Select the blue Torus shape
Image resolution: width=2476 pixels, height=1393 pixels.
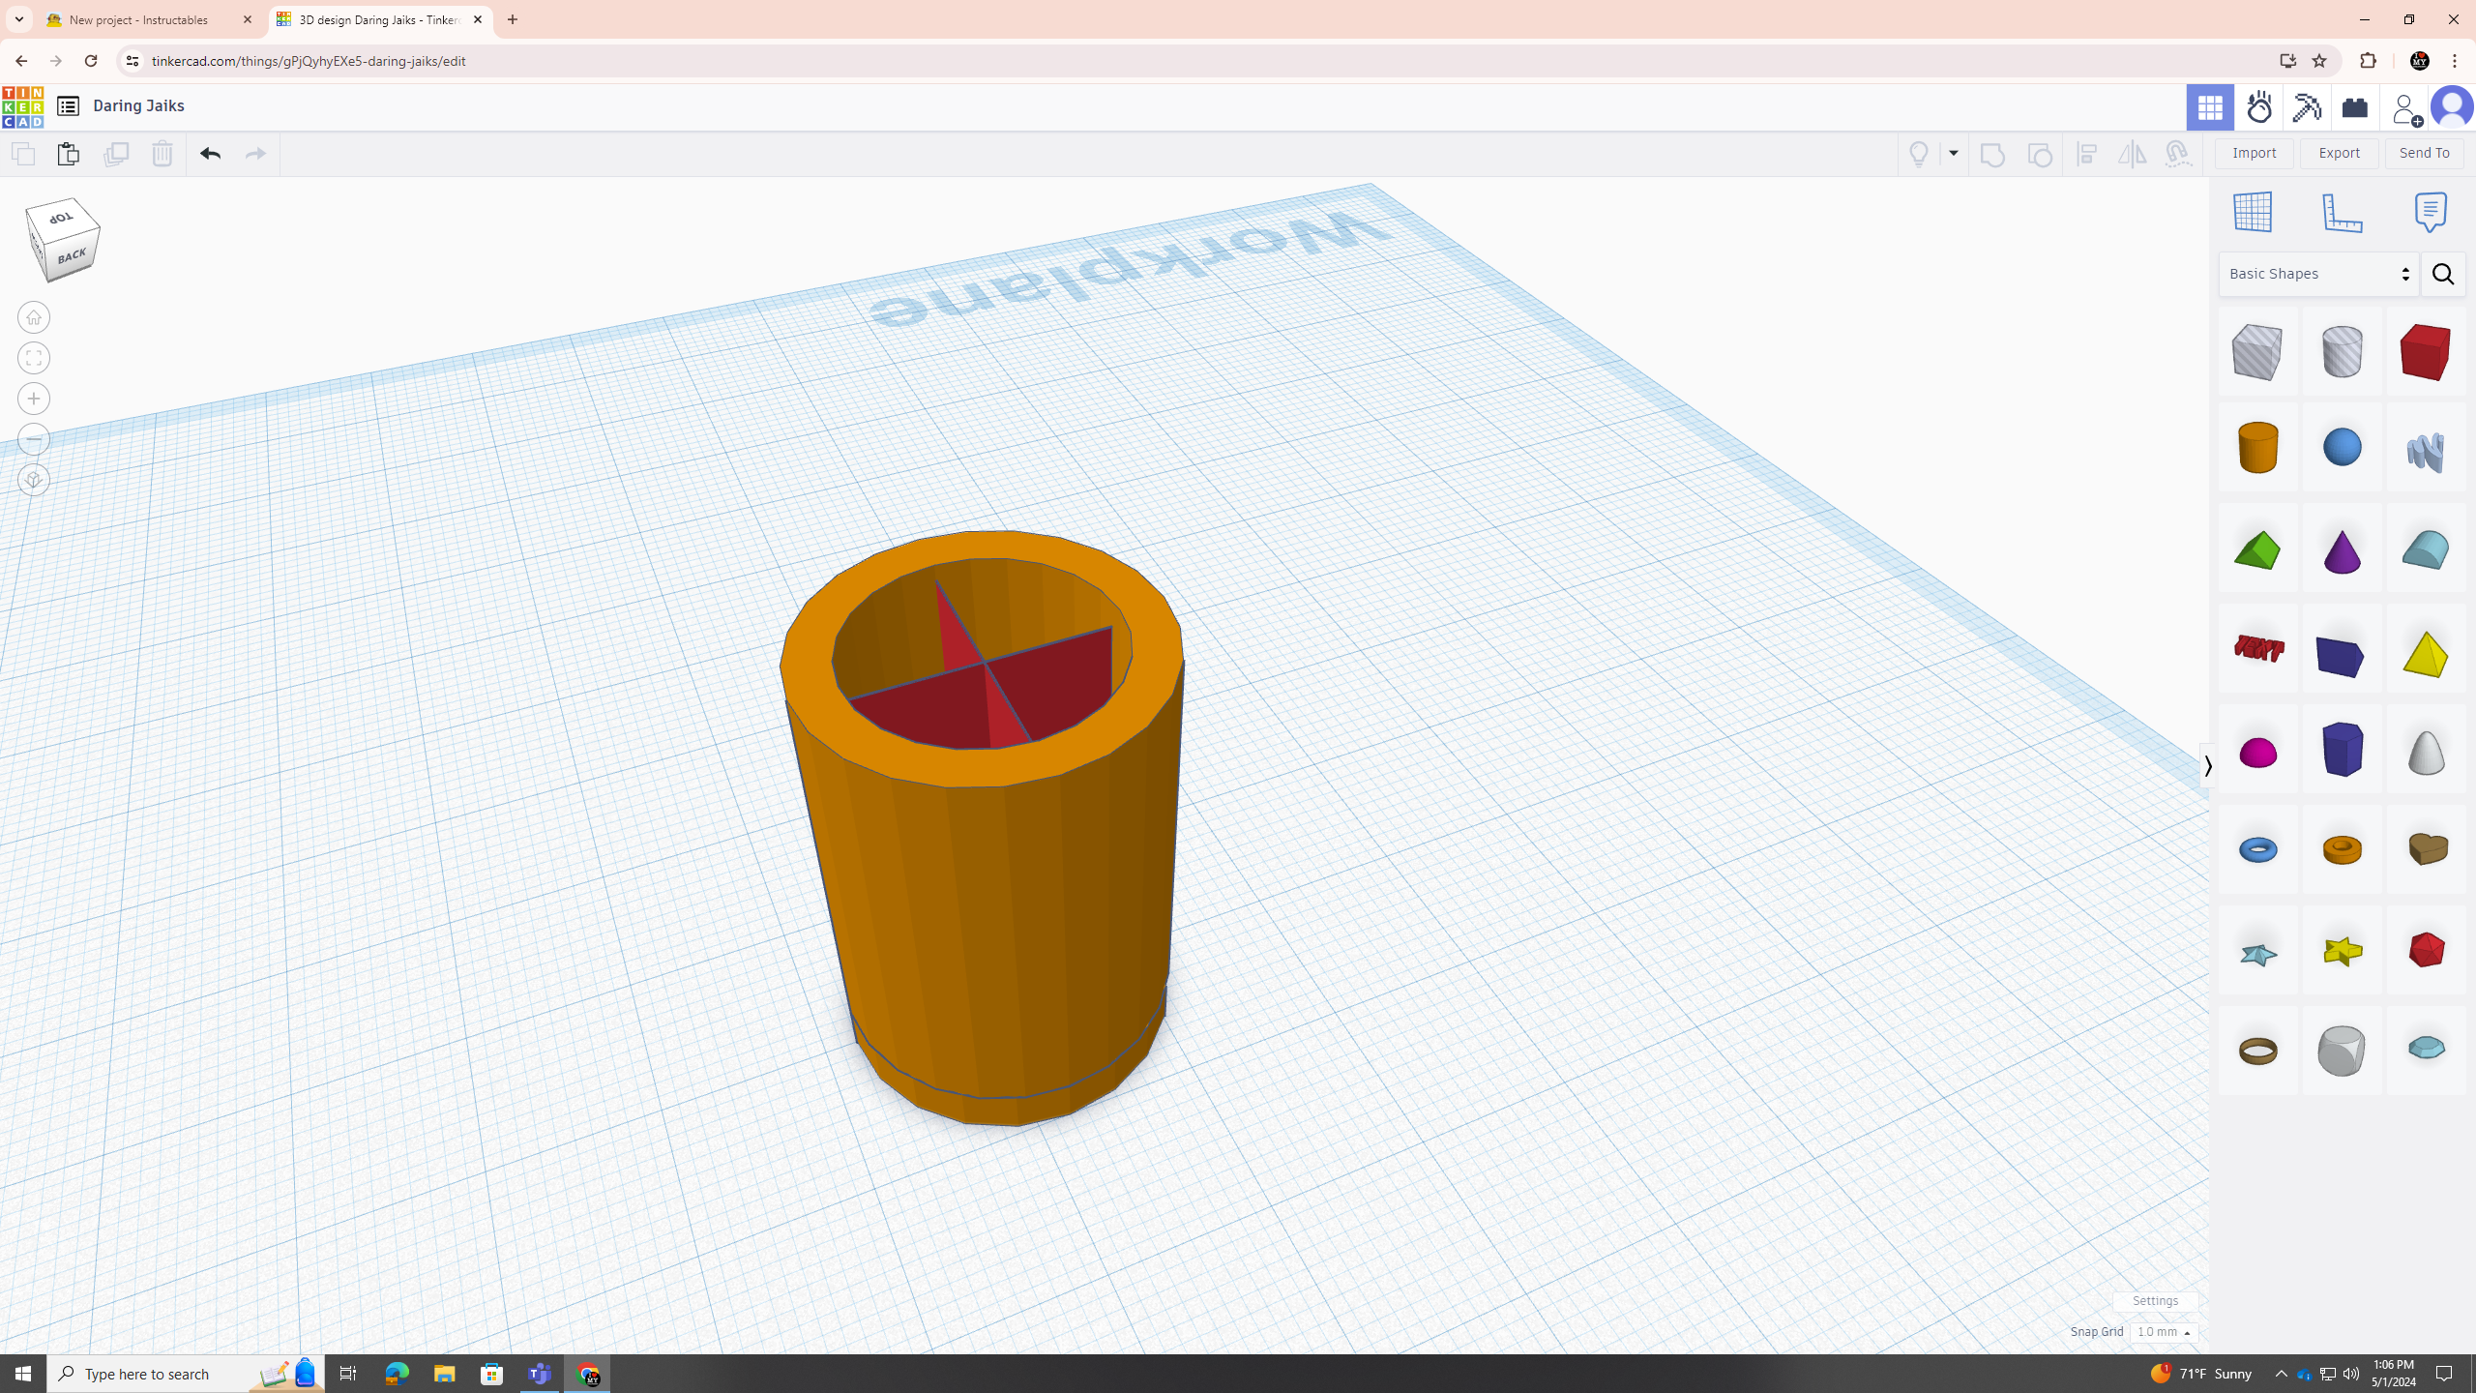click(2257, 849)
